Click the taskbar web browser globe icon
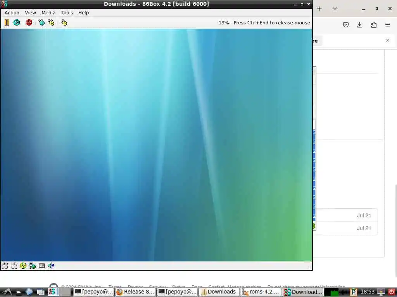Image resolution: width=397 pixels, height=297 pixels. pyautogui.click(x=29, y=292)
